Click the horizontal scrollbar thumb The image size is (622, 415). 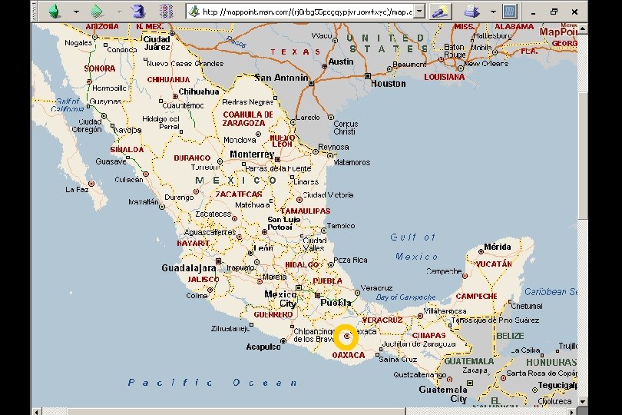pyautogui.click(x=237, y=411)
